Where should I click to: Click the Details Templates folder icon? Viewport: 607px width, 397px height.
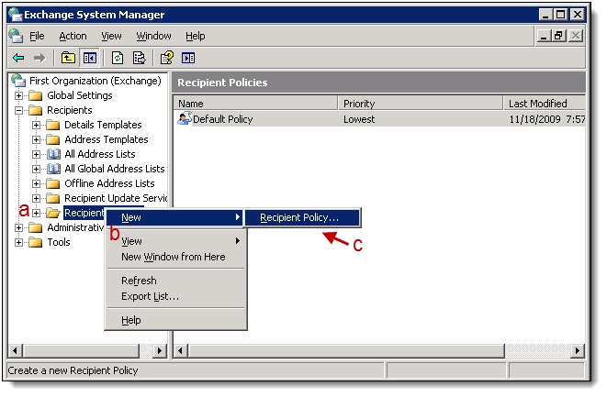click(53, 125)
